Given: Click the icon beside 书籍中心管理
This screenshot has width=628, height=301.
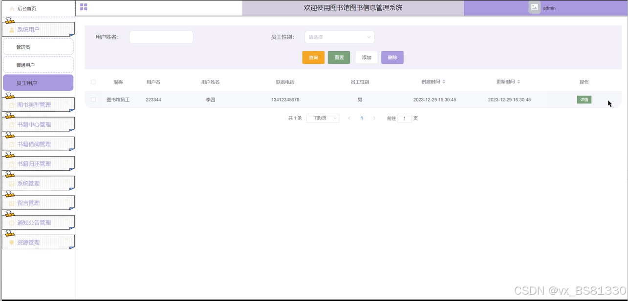Looking at the screenshot, I should click(x=12, y=124).
